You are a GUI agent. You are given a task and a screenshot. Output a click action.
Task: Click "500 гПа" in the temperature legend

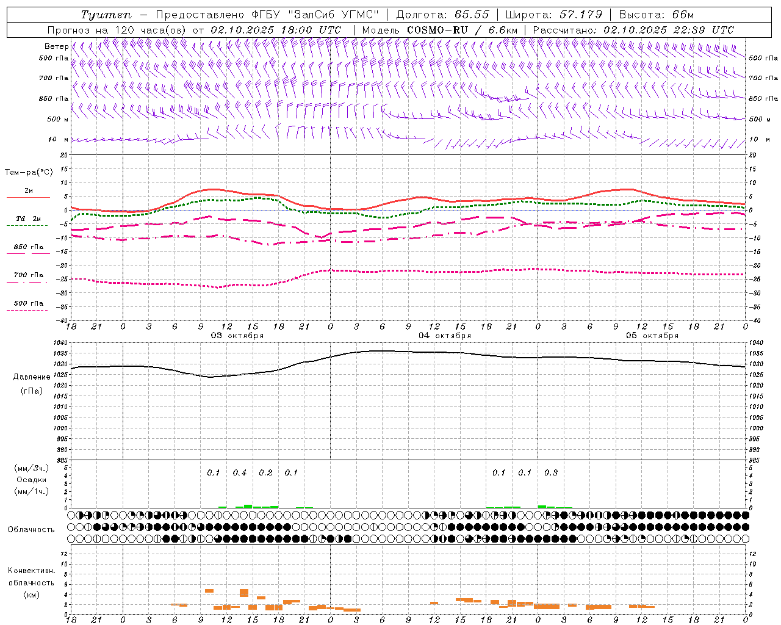(x=28, y=303)
